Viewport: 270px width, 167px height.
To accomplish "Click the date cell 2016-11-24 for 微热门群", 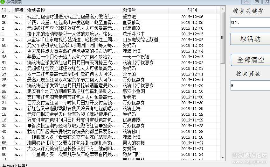I will click(192, 154).
